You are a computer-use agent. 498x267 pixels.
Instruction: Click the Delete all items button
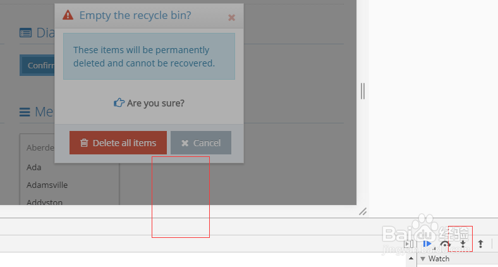coord(118,143)
